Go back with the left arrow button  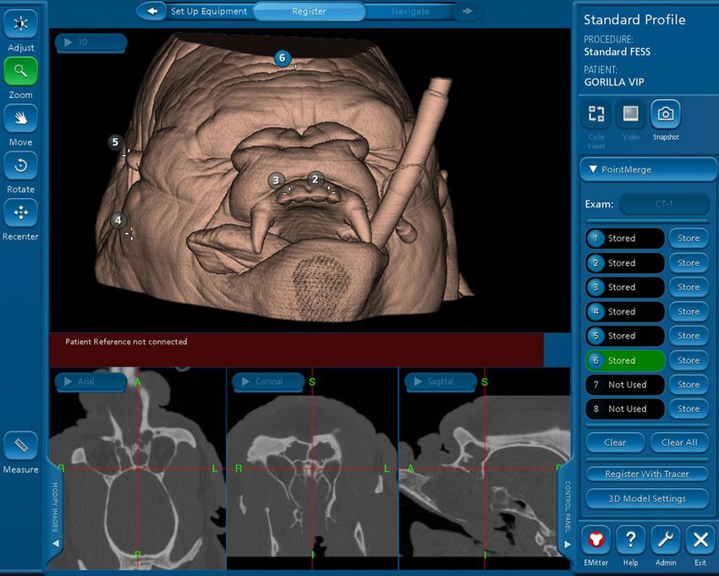(x=152, y=11)
